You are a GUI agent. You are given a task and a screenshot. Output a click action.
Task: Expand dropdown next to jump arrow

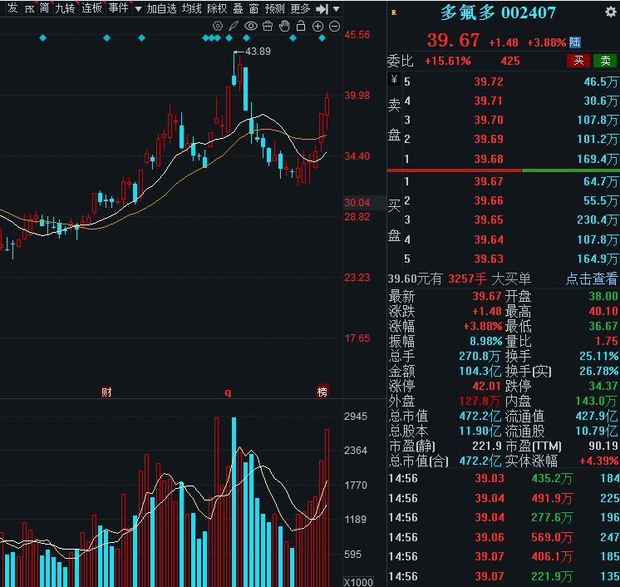336,9
